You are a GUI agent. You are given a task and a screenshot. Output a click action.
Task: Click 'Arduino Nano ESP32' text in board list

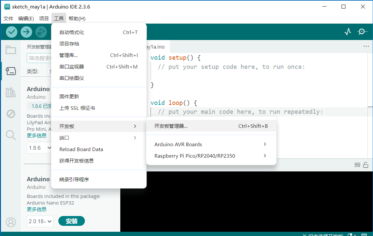pyautogui.click(x=50, y=203)
